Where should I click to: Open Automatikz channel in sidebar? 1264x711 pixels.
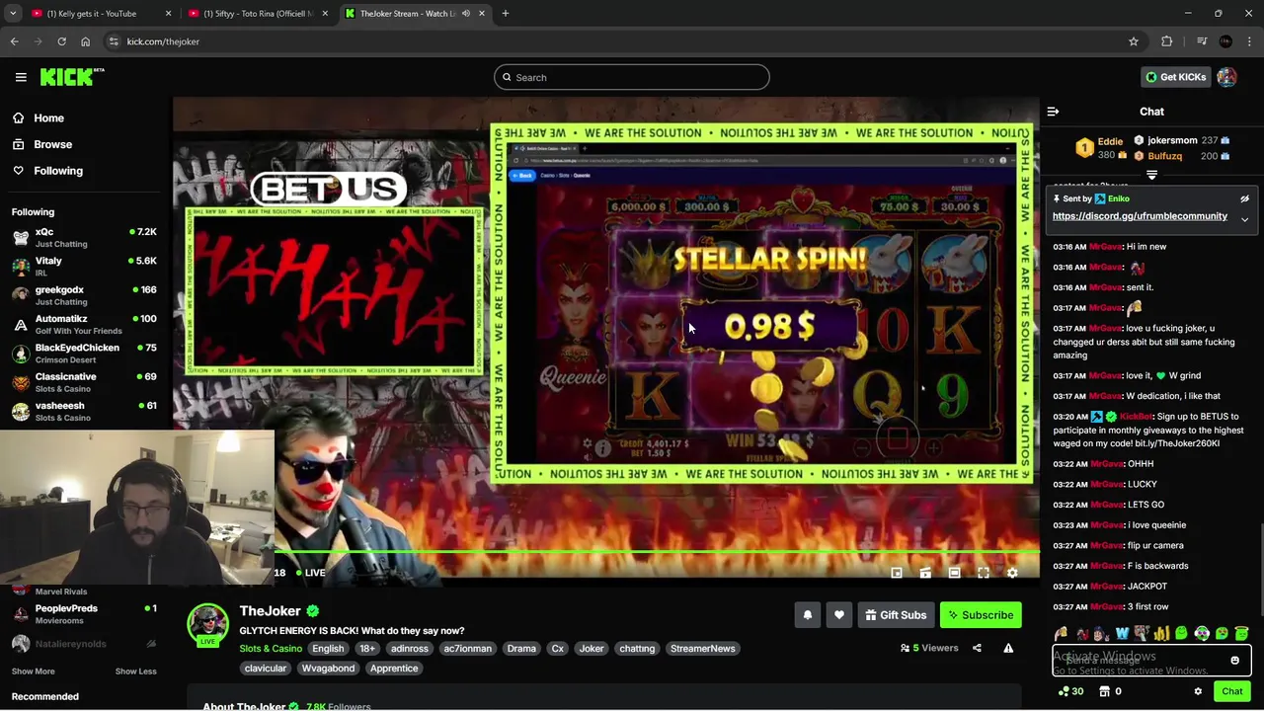[x=85, y=324]
